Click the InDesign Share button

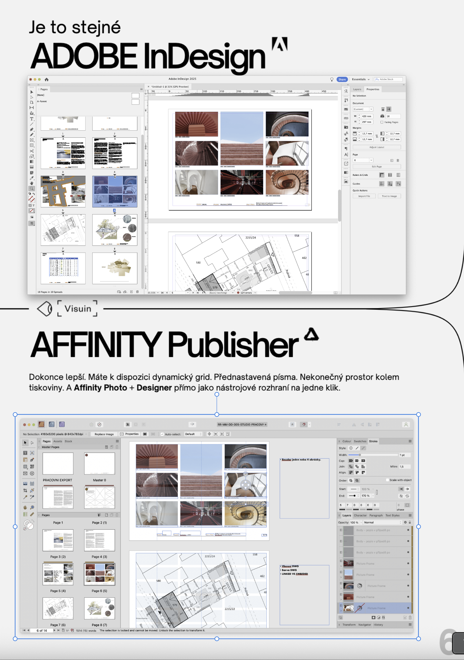coord(342,79)
